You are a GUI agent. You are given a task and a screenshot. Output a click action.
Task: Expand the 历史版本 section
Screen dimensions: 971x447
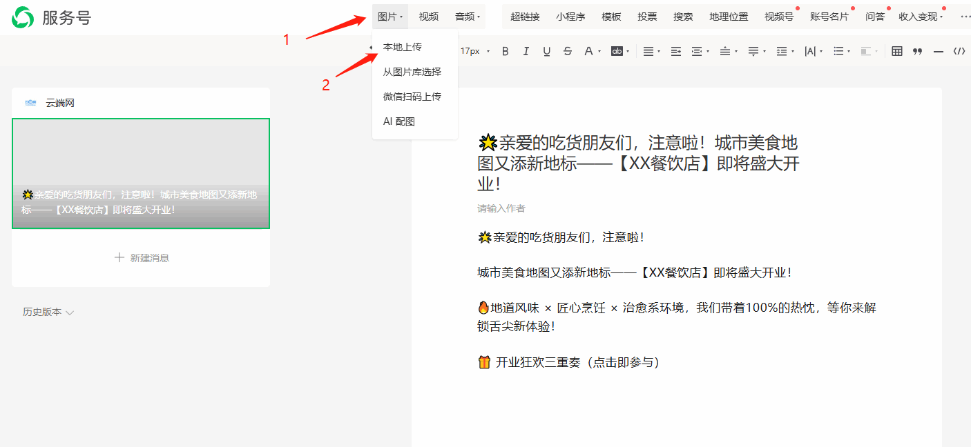[48, 312]
